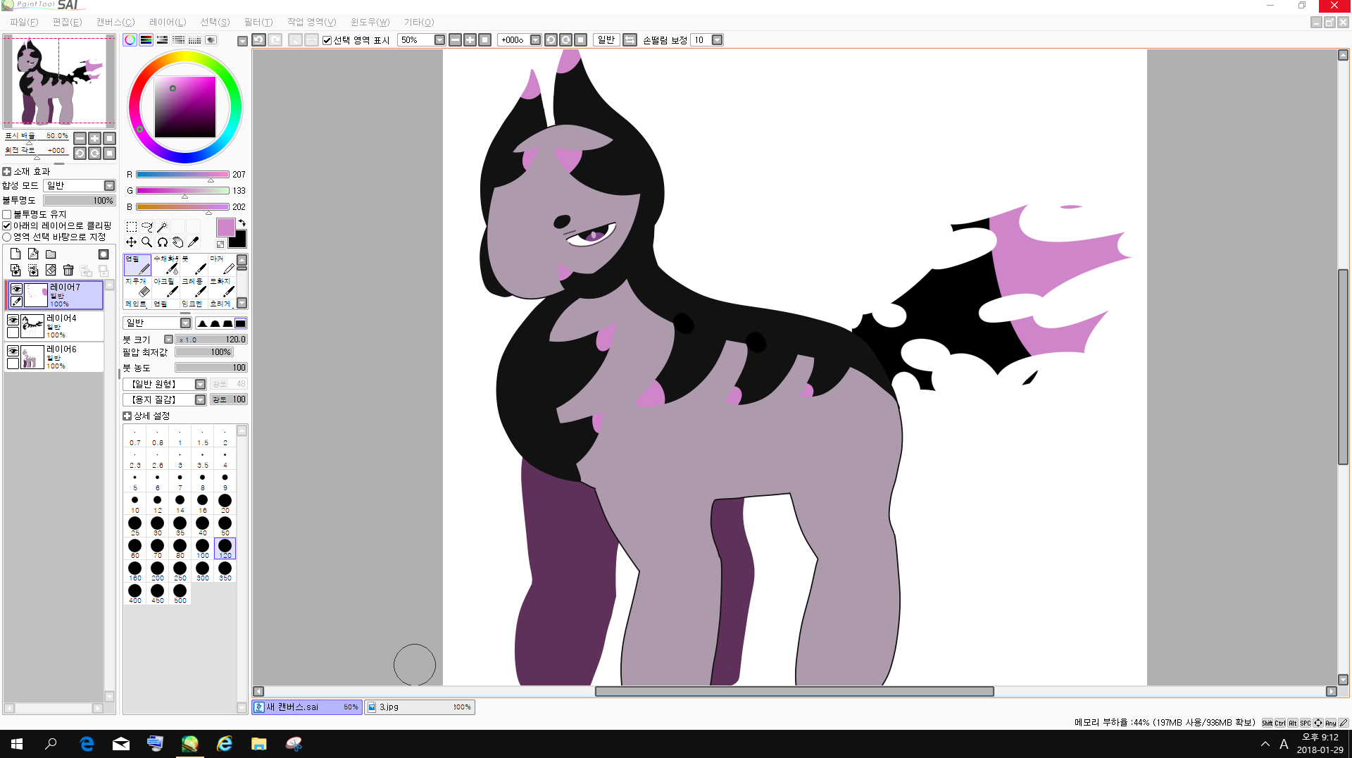Toggle the 선택 영역 표시 checkbox
Image resolution: width=1352 pixels, height=758 pixels.
point(327,40)
